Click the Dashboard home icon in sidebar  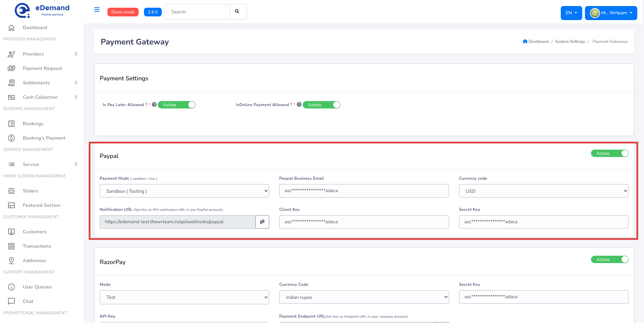11,27
